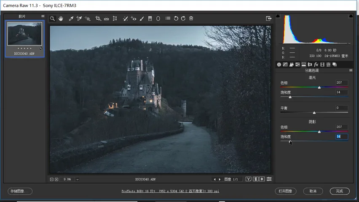Adjust the Highlights (高光) saturation (饱和度) slider

(290, 97)
